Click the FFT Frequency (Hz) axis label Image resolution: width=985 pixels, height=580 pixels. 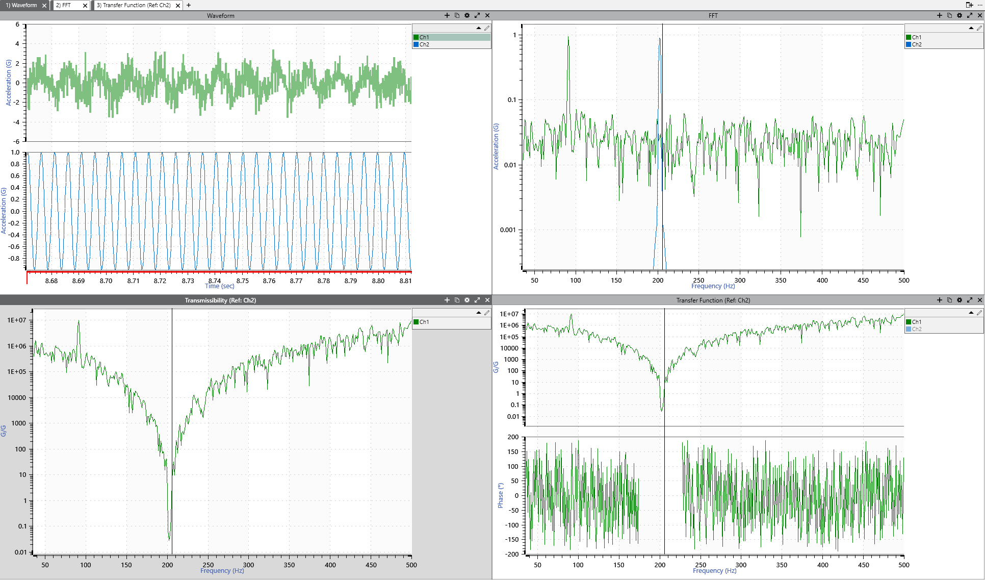(713, 286)
